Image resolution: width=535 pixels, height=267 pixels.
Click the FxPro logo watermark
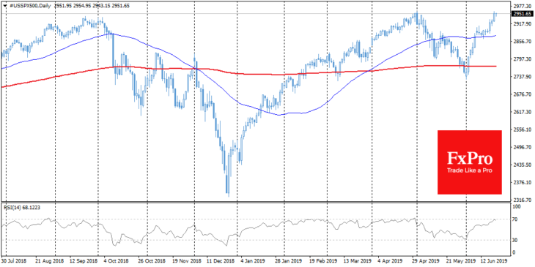point(470,162)
